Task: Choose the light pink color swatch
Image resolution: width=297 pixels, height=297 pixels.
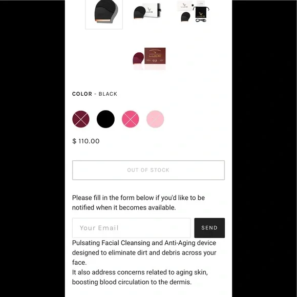Action: pyautogui.click(x=155, y=119)
